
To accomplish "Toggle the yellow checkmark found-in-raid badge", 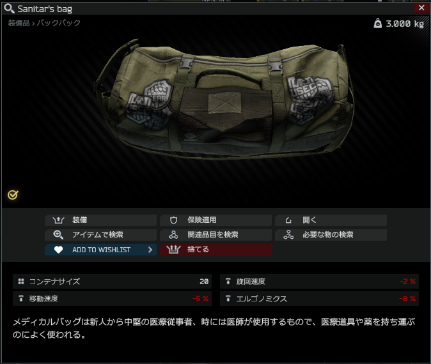I will pos(13,195).
